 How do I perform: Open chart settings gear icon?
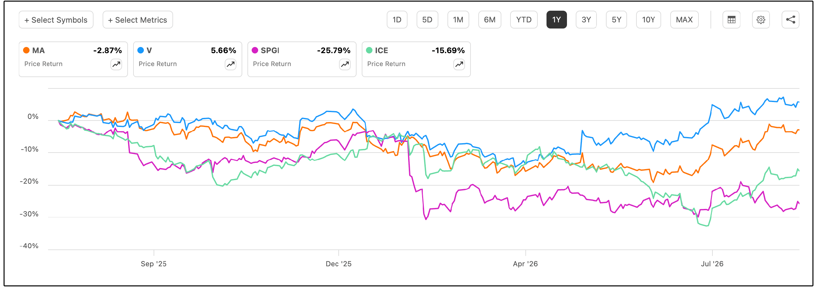pyautogui.click(x=761, y=20)
